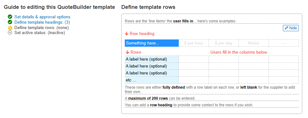This screenshot has height=118, width=308.
Task: Open Define template headings (3) link
Action: click(42, 22)
